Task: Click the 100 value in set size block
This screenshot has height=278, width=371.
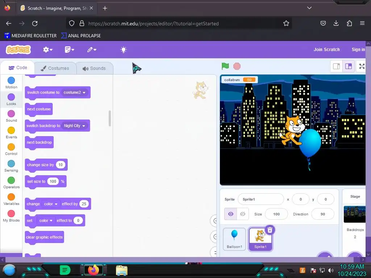Action: pos(53,182)
